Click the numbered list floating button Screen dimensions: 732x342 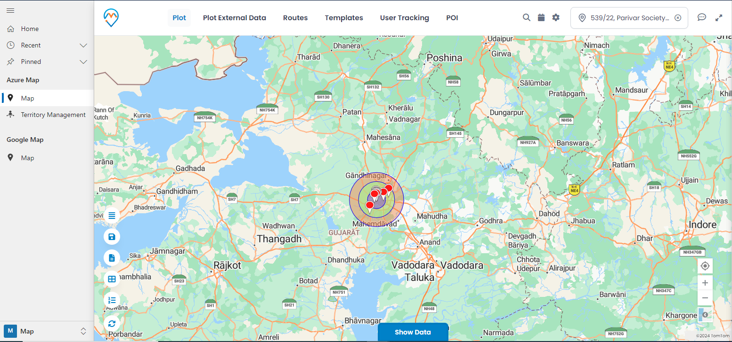point(112,300)
